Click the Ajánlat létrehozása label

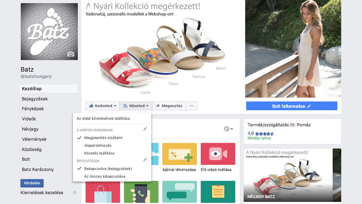click(179, 170)
